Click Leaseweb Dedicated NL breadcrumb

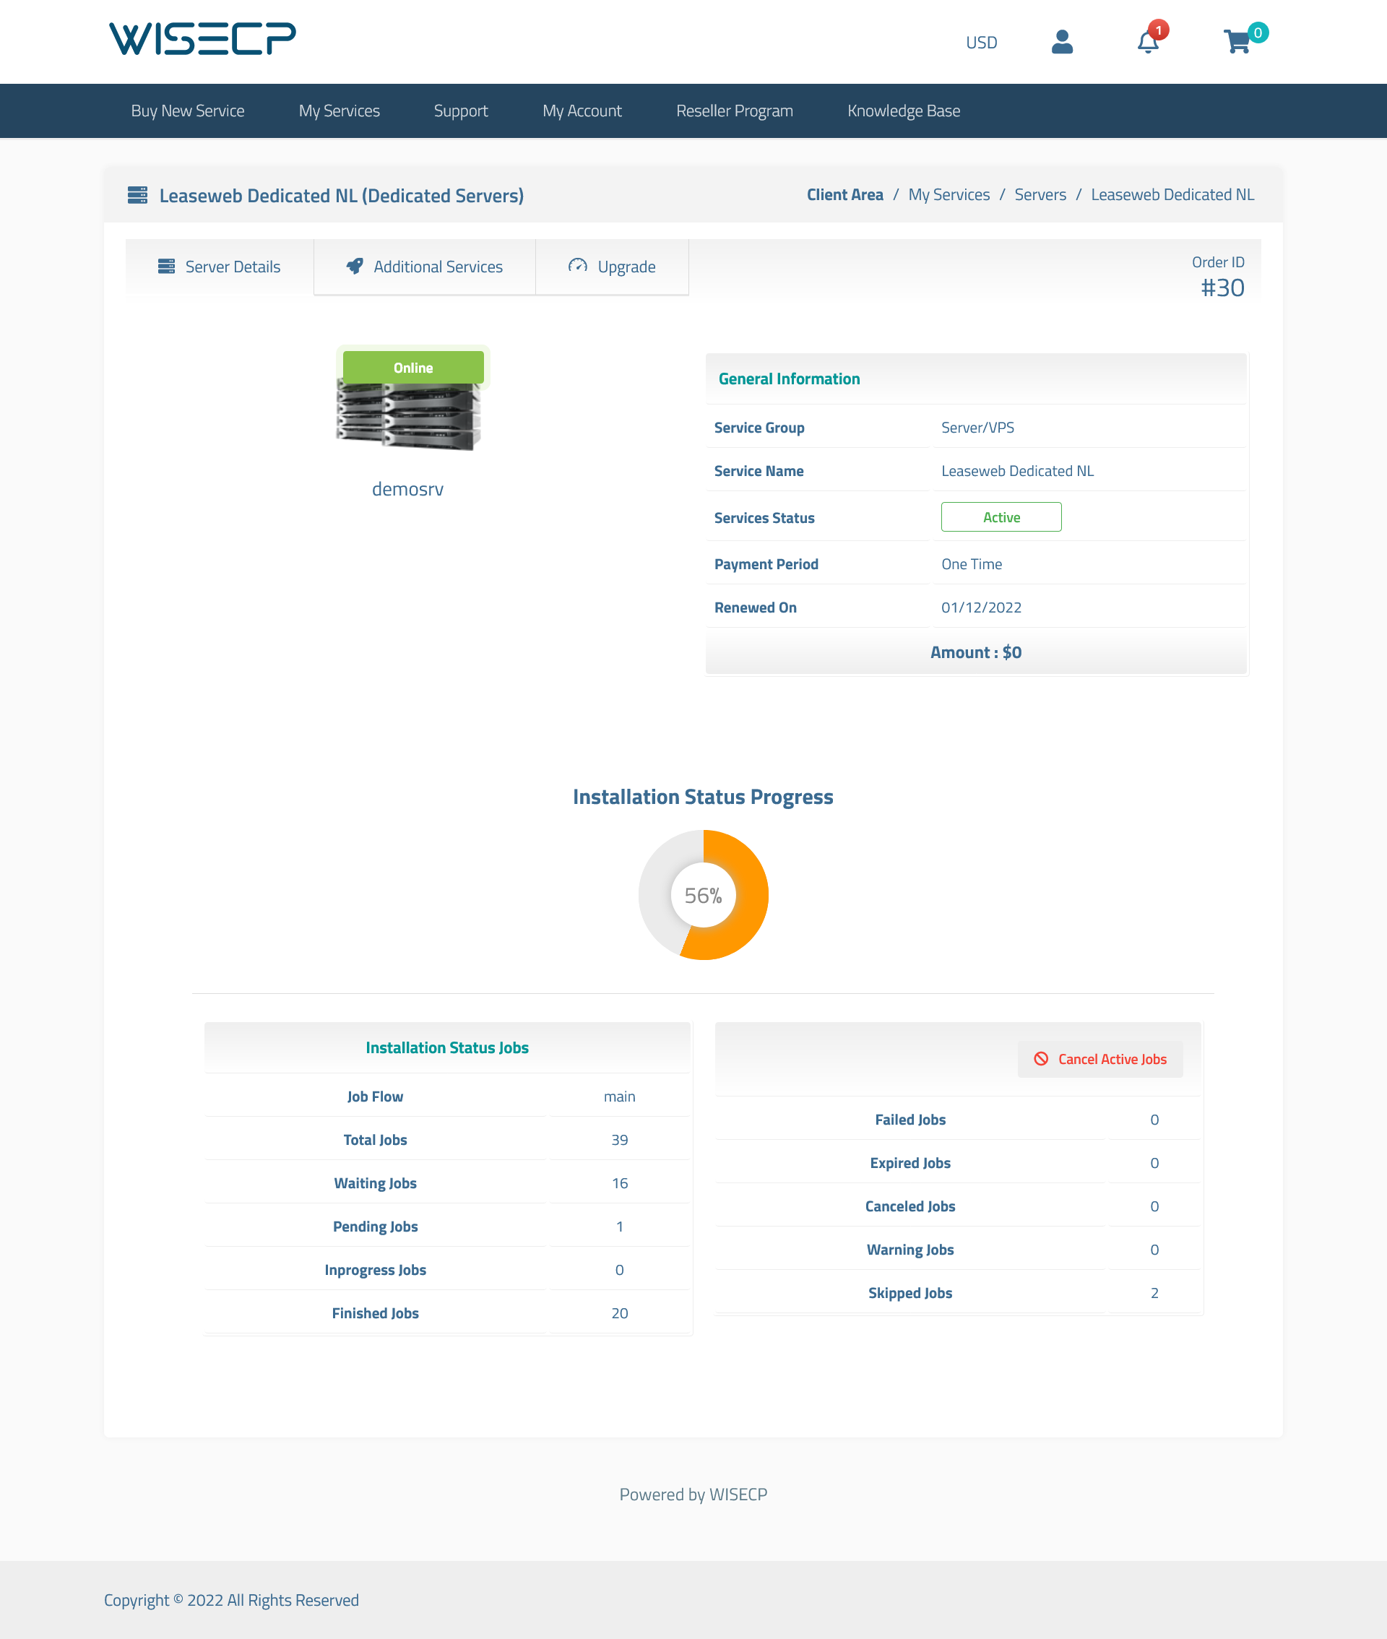(1172, 195)
